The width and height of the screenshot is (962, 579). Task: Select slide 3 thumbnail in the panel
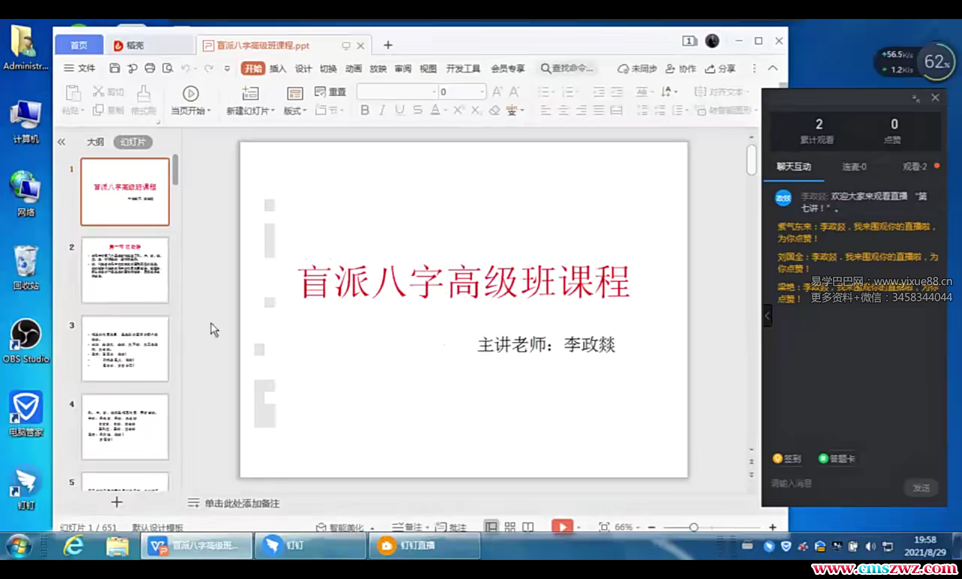coord(125,349)
